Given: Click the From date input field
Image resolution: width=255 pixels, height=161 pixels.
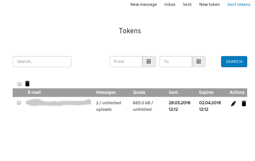Looking at the screenshot, I should [126, 62].
